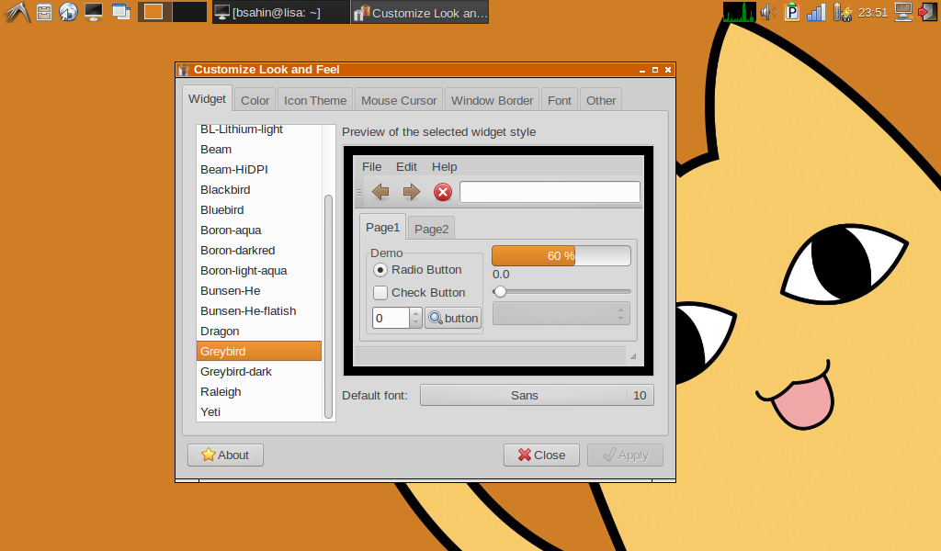Click the theme list vertical scrollbar
Screen dimensions: 941x551
click(x=328, y=307)
